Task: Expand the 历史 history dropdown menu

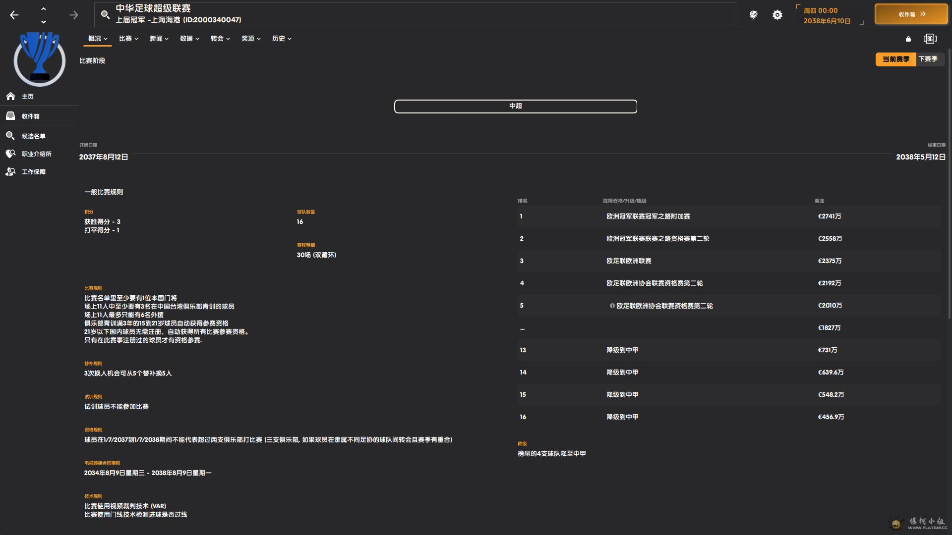Action: coord(281,39)
